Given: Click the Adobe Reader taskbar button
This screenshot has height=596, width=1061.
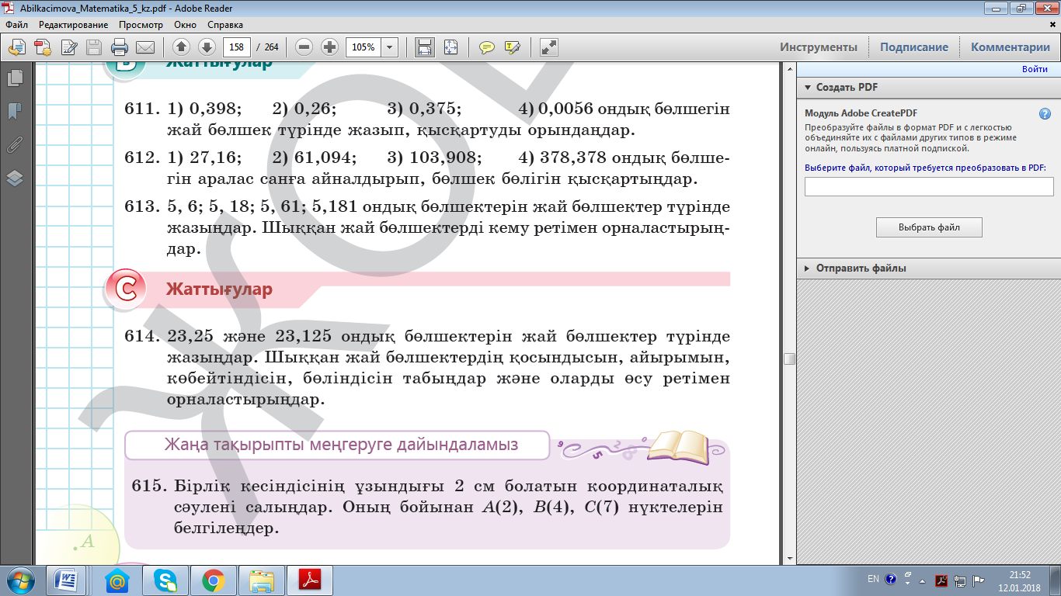Looking at the screenshot, I should coord(310,580).
